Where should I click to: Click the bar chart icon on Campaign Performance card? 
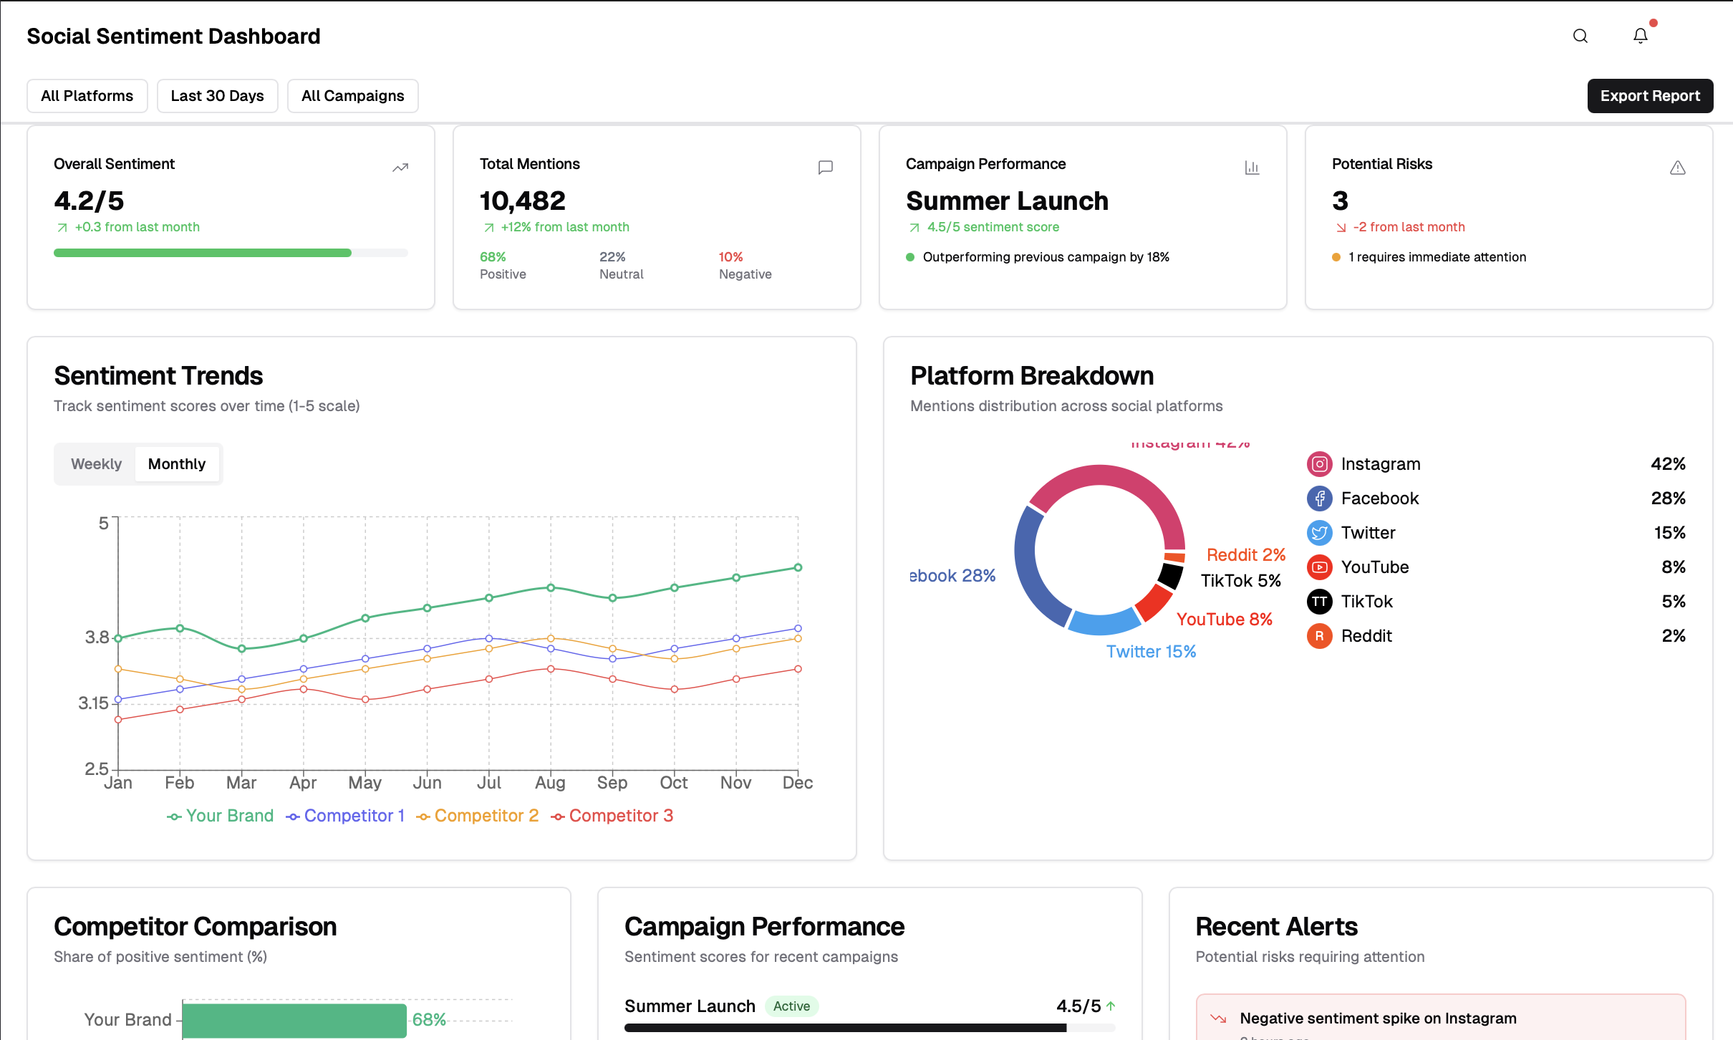click(x=1252, y=167)
